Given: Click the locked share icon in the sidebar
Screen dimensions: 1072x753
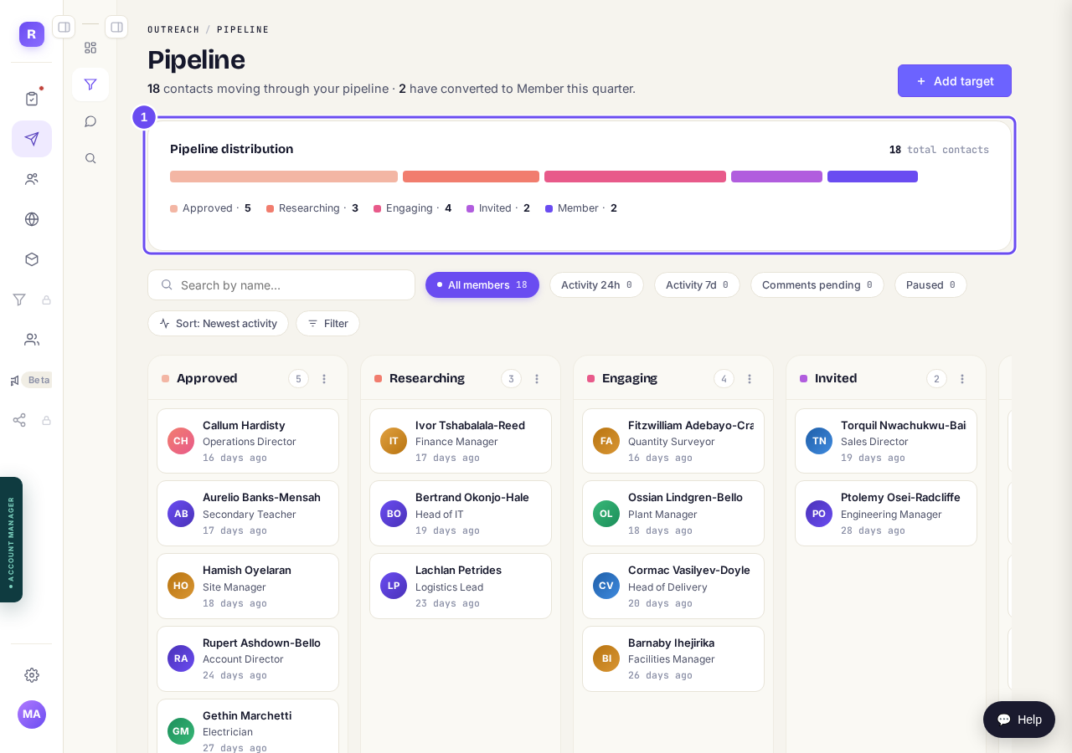Looking at the screenshot, I should pyautogui.click(x=19, y=420).
